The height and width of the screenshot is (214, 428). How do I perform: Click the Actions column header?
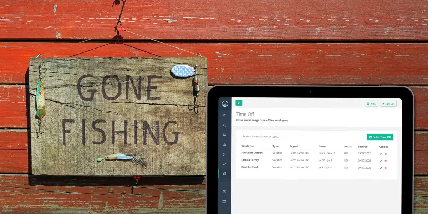[x=383, y=147]
